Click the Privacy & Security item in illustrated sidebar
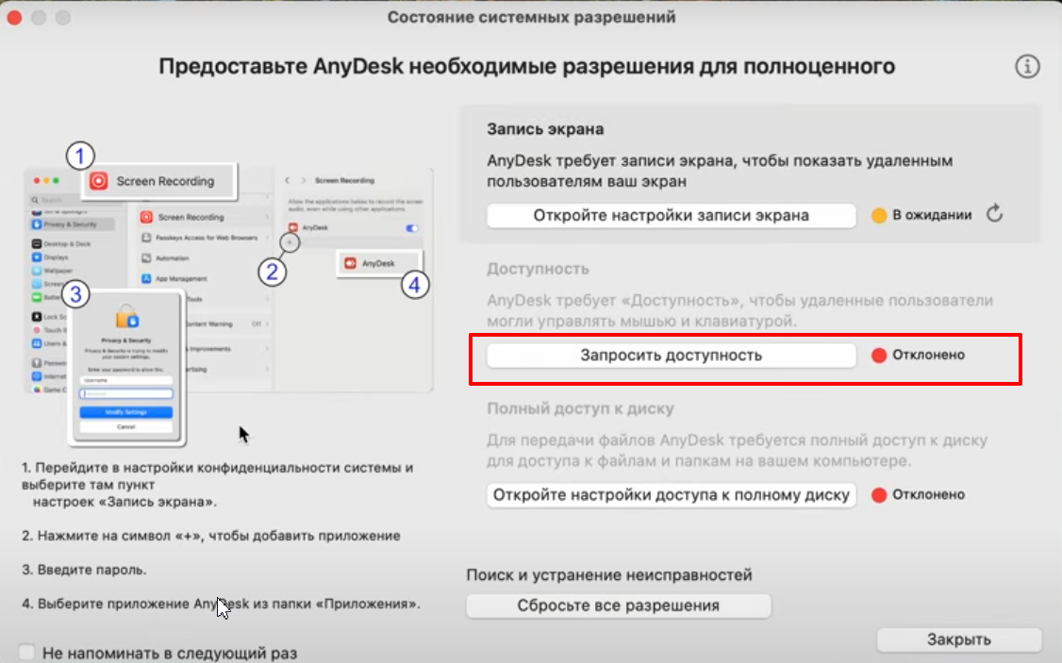 coord(73,224)
